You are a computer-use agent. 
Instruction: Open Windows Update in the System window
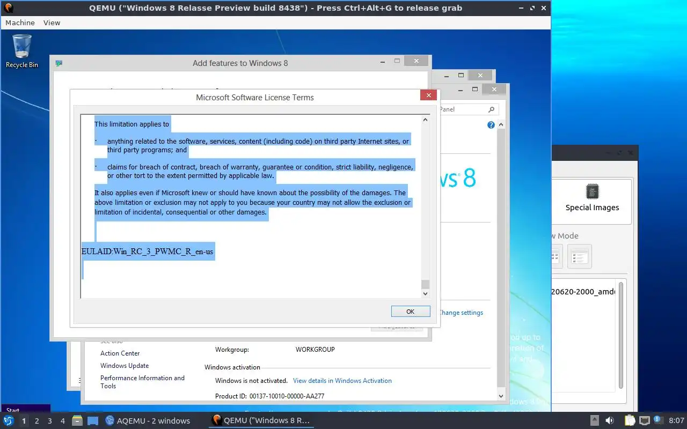[x=125, y=366]
